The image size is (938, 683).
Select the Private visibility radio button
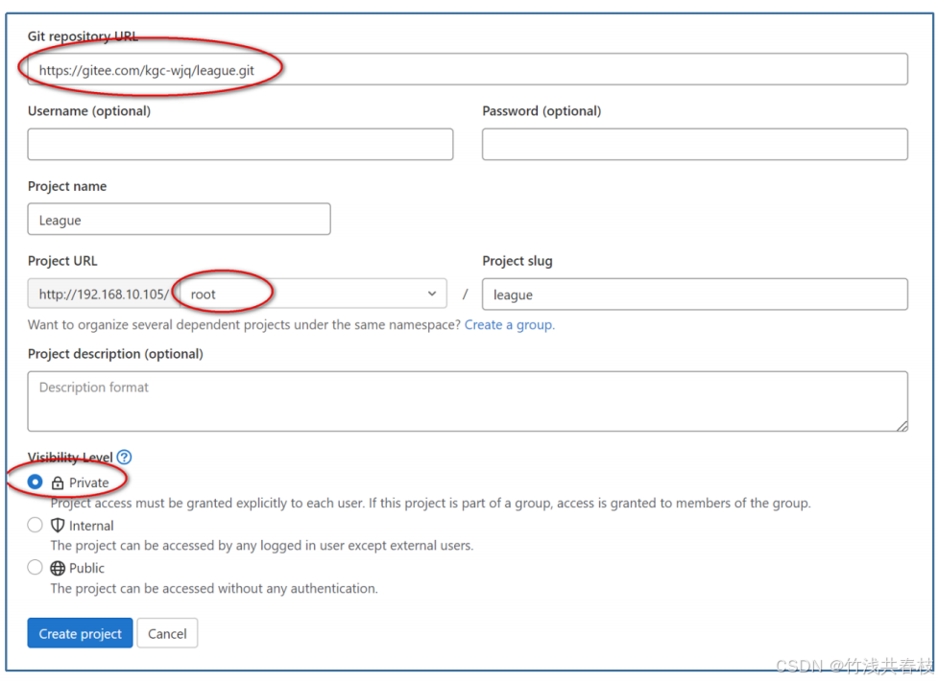[36, 482]
